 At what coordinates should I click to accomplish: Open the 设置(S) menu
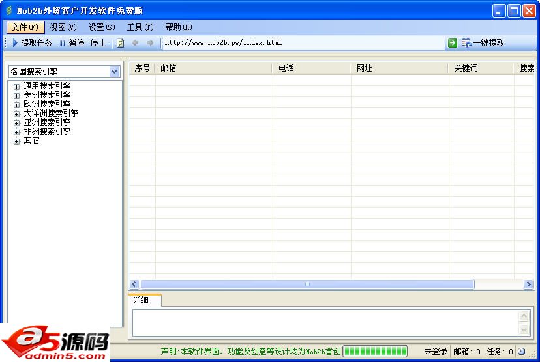click(102, 27)
